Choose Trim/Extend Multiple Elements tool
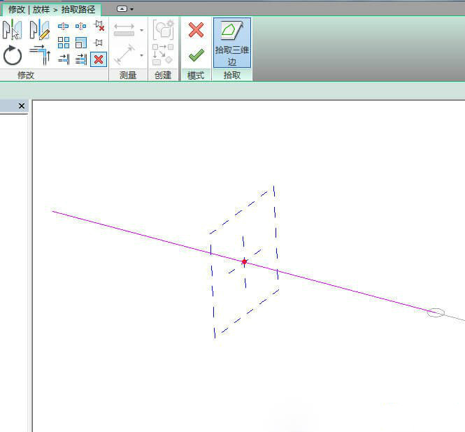This screenshot has width=465, height=432. pos(80,59)
